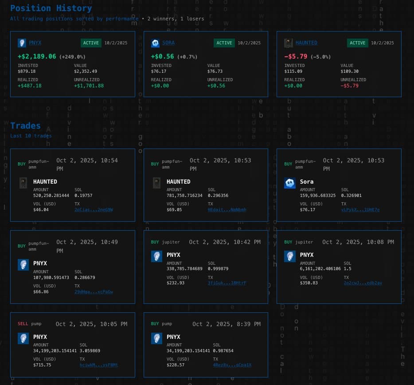Open TX link of $69.05 HAUNTED trade
This screenshot has height=385, width=414.
[x=227, y=209]
